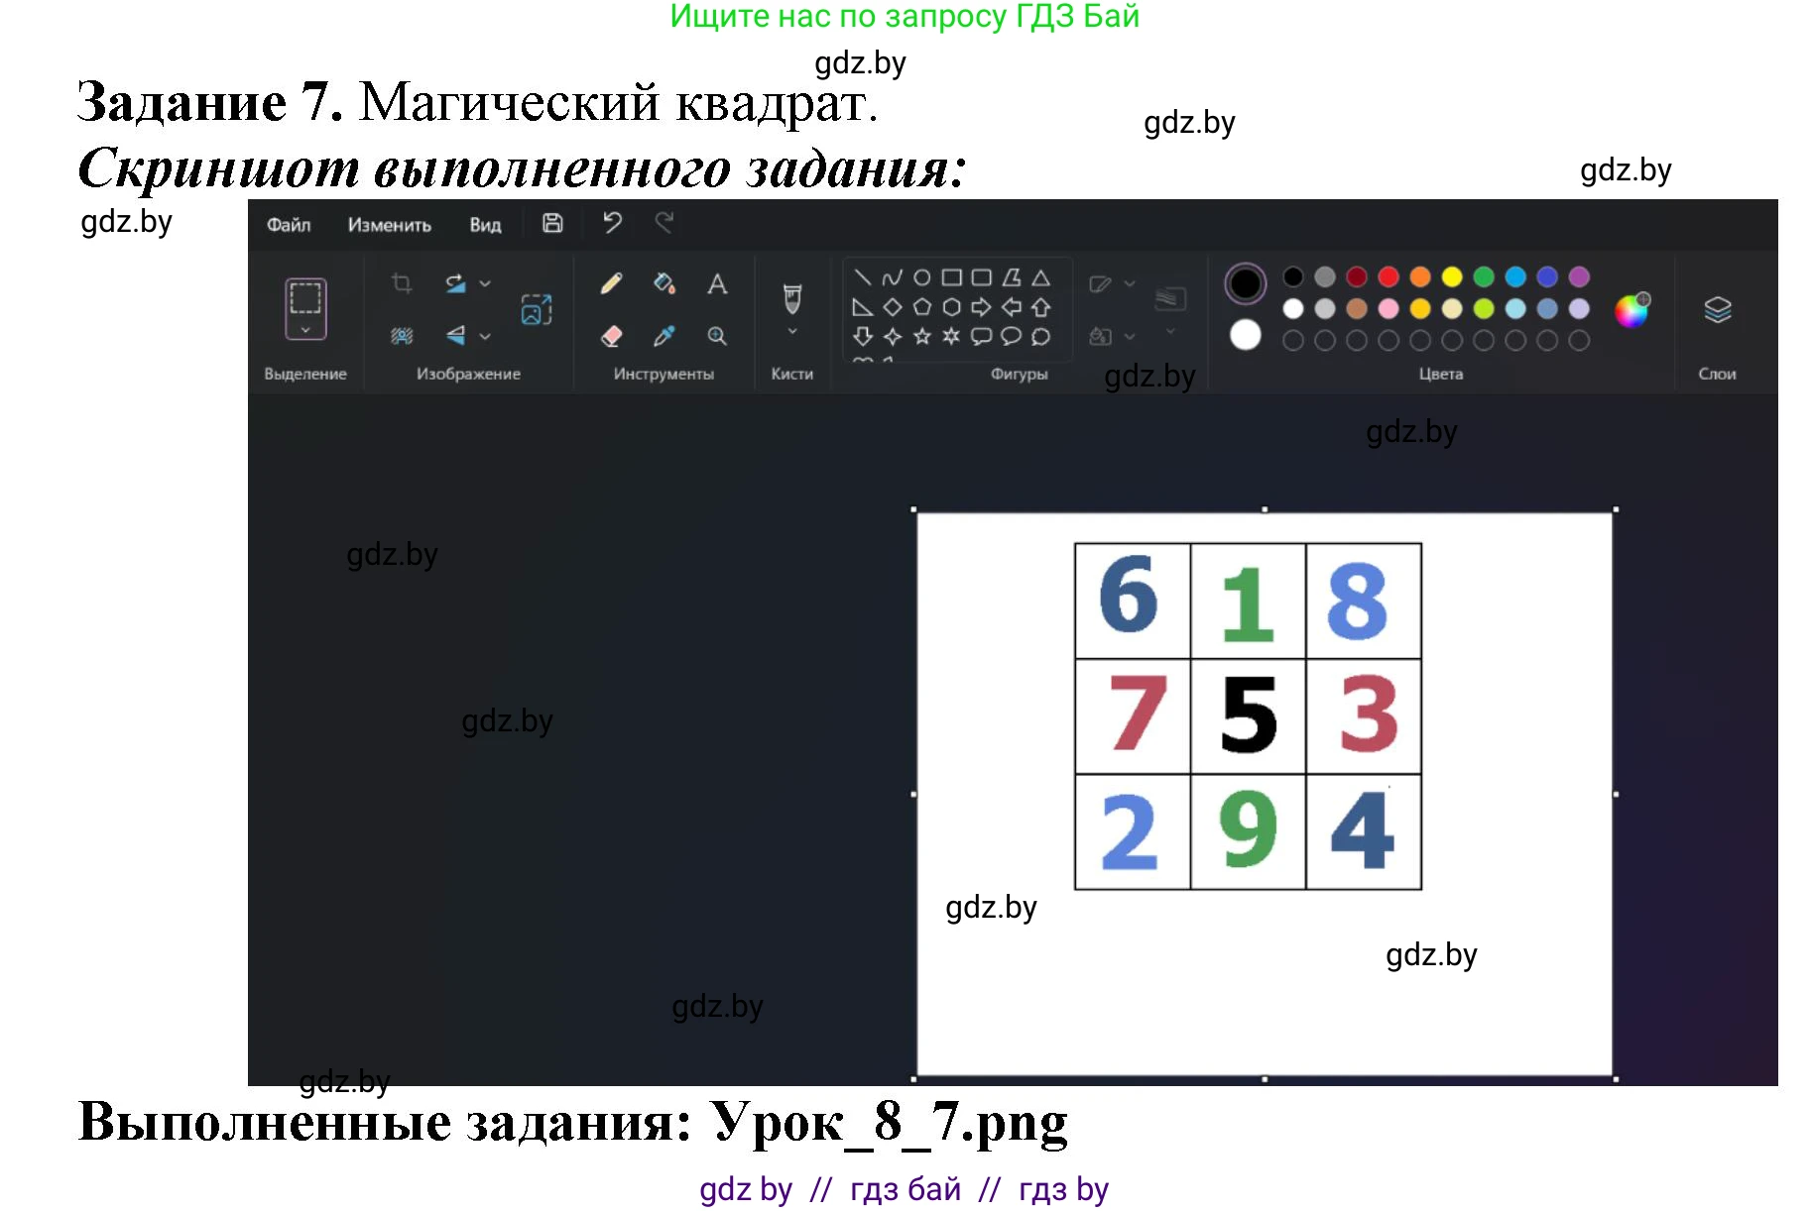Open the line thickness size control
This screenshot has height=1211, width=1811.
click(1170, 307)
